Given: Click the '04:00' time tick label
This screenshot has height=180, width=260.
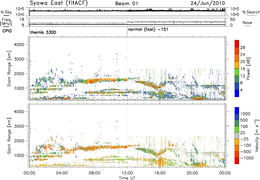Looking at the screenshot, I should 62,173.
